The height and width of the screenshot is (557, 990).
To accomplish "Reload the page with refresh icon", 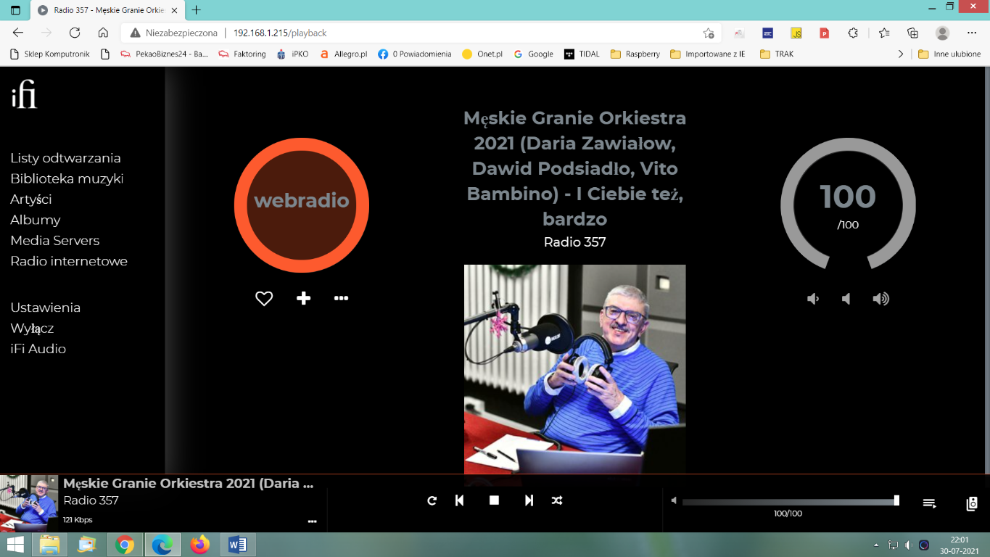I will point(74,33).
